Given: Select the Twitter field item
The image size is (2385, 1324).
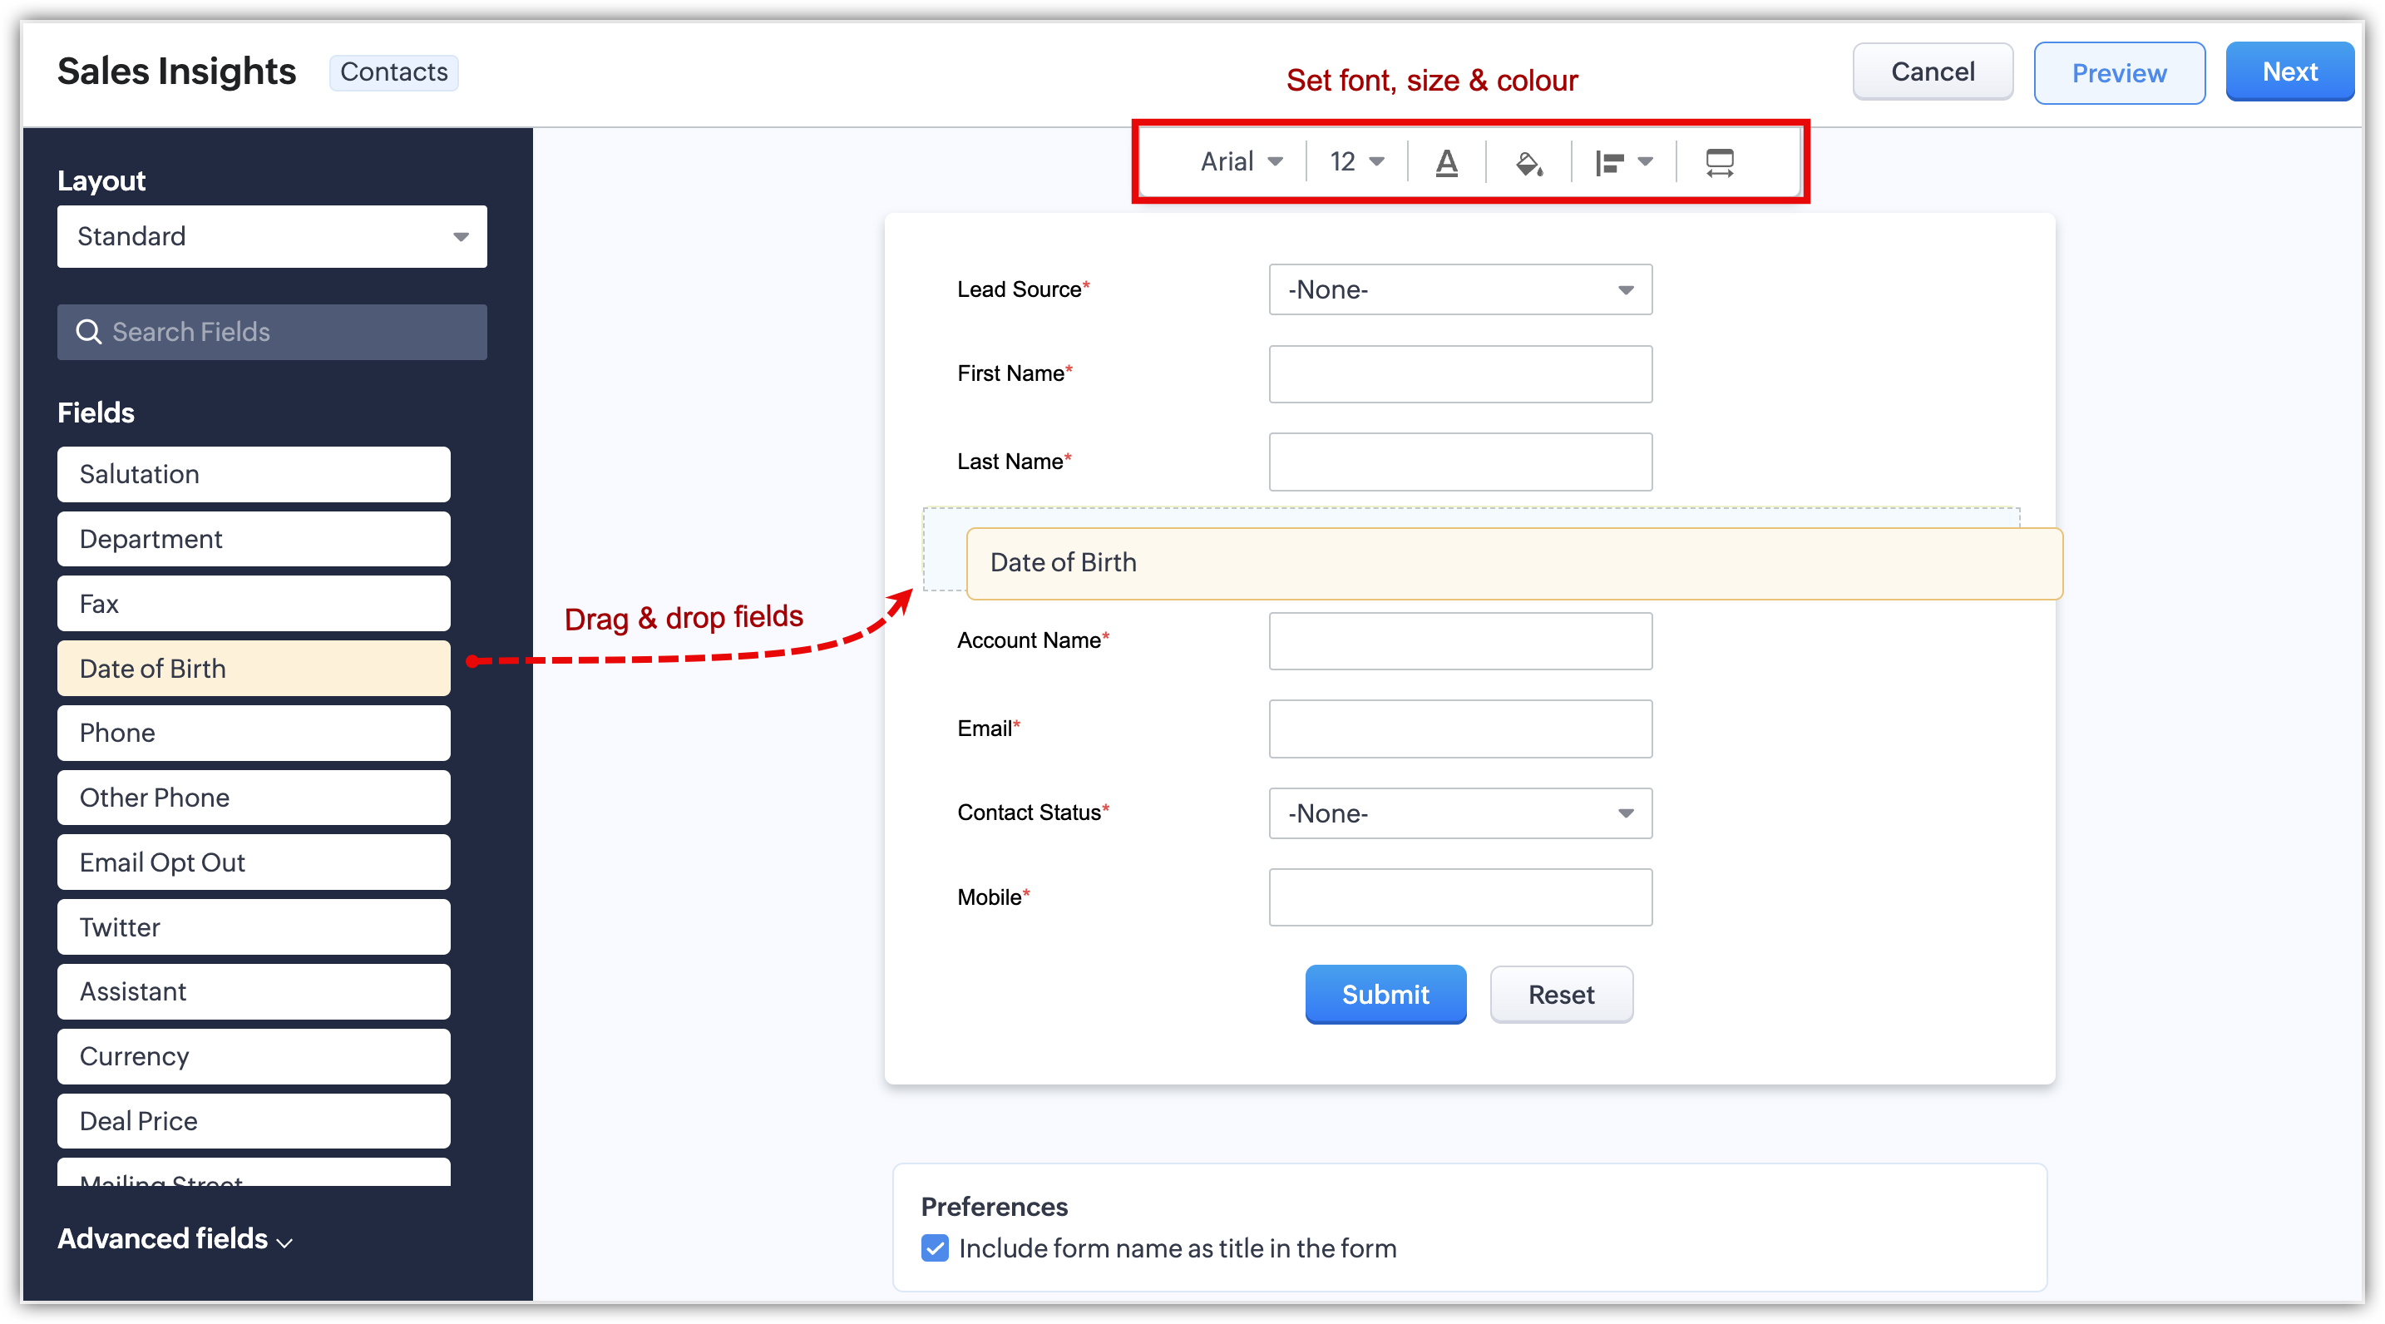Looking at the screenshot, I should coord(254,926).
